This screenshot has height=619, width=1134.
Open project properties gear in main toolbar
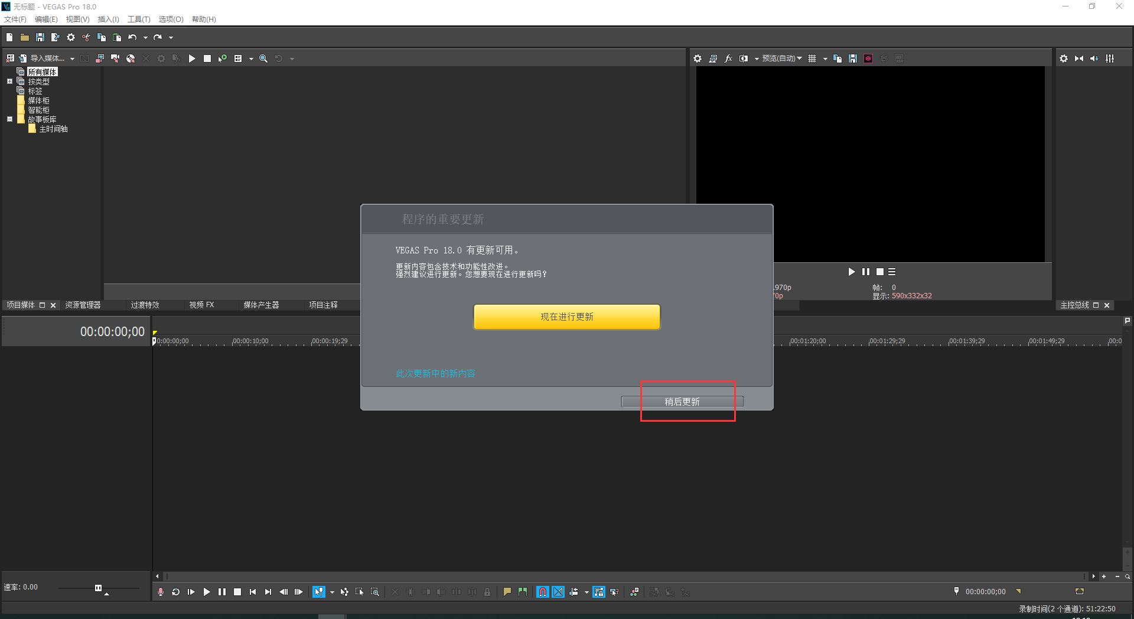pos(71,37)
